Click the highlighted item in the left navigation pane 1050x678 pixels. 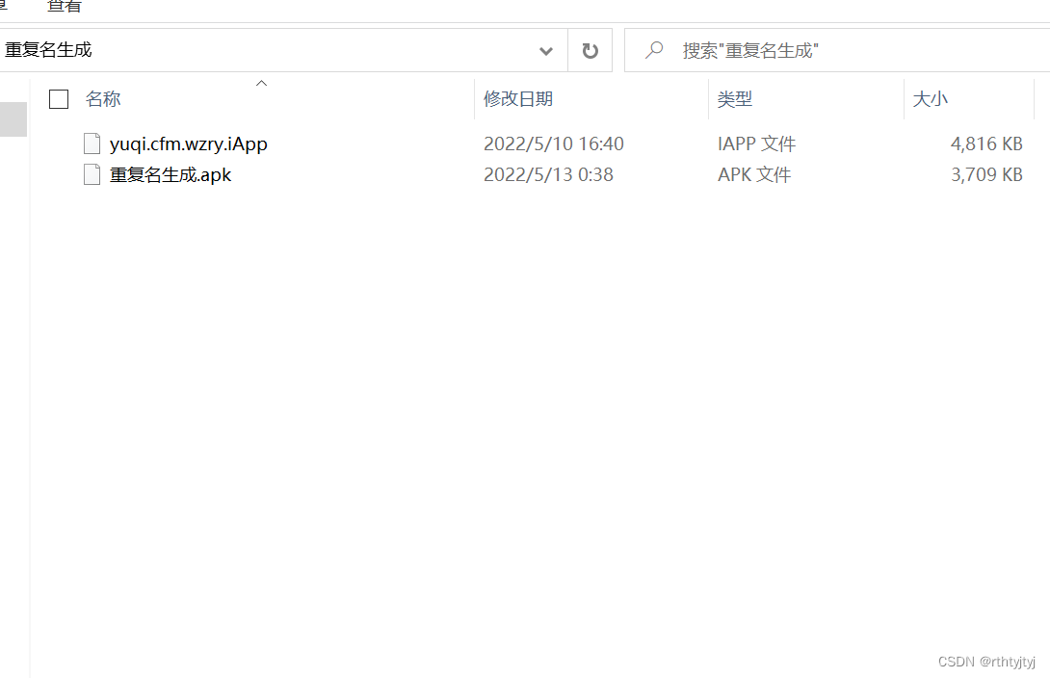tap(13, 119)
